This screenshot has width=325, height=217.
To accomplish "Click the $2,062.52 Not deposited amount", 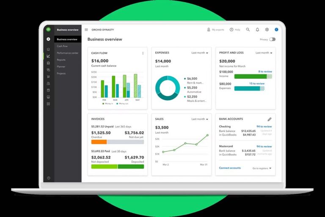I will point(101,157).
